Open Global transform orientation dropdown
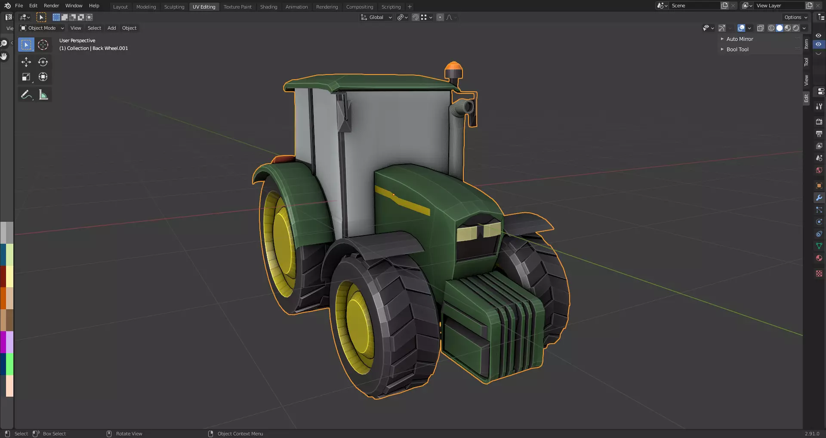The width and height of the screenshot is (826, 438). (x=376, y=17)
